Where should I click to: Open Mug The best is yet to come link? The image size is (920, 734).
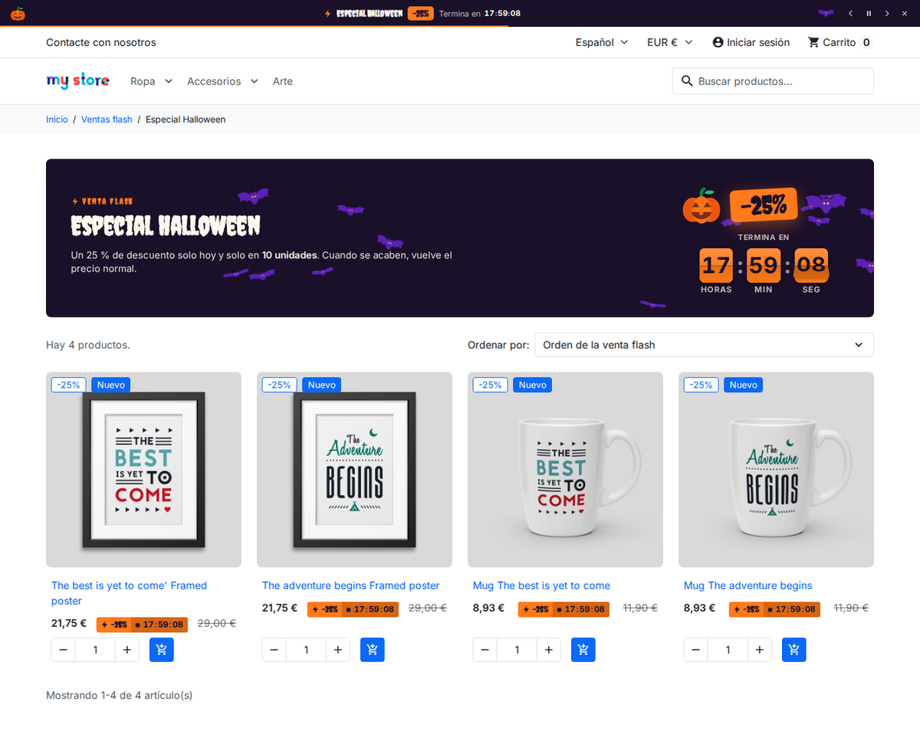coord(541,585)
